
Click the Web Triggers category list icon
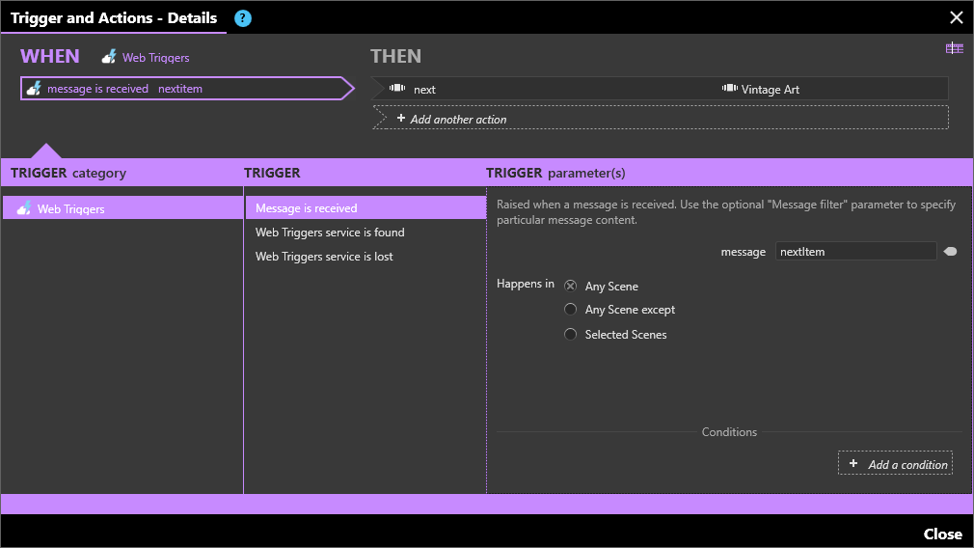pyautogui.click(x=24, y=208)
